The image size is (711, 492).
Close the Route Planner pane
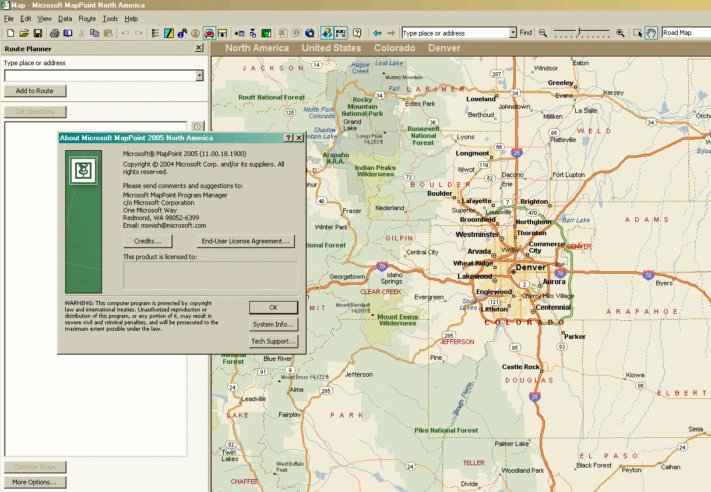(199, 48)
